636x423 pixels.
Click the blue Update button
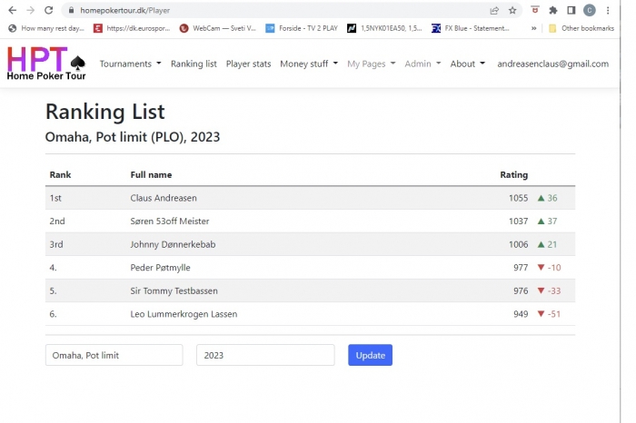(370, 355)
